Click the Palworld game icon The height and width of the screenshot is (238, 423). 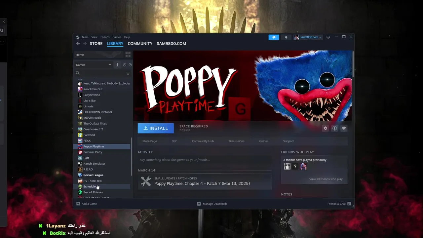80,135
